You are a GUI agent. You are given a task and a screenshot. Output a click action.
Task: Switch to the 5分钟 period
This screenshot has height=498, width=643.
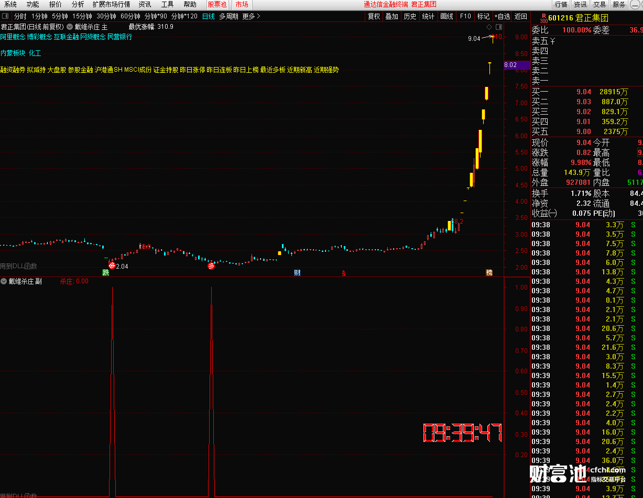coord(60,16)
